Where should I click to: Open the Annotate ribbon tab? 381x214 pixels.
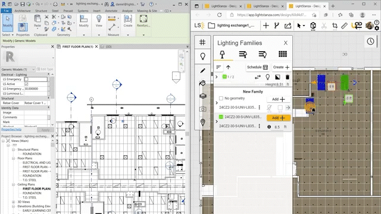tap(111, 11)
